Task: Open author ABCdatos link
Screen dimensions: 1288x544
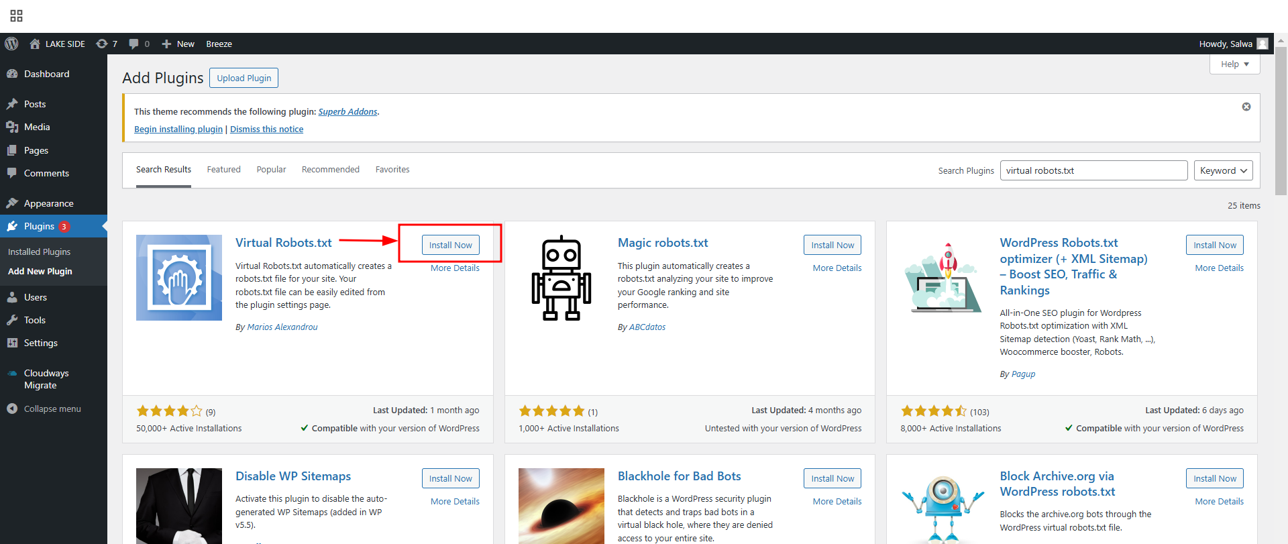Action: point(647,327)
